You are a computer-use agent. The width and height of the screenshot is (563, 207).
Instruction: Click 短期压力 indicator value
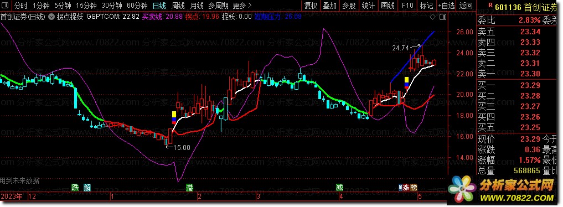click(278, 17)
